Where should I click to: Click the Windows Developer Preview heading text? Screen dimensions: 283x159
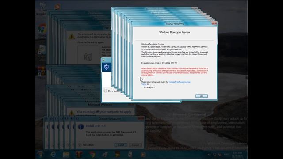click(x=175, y=32)
